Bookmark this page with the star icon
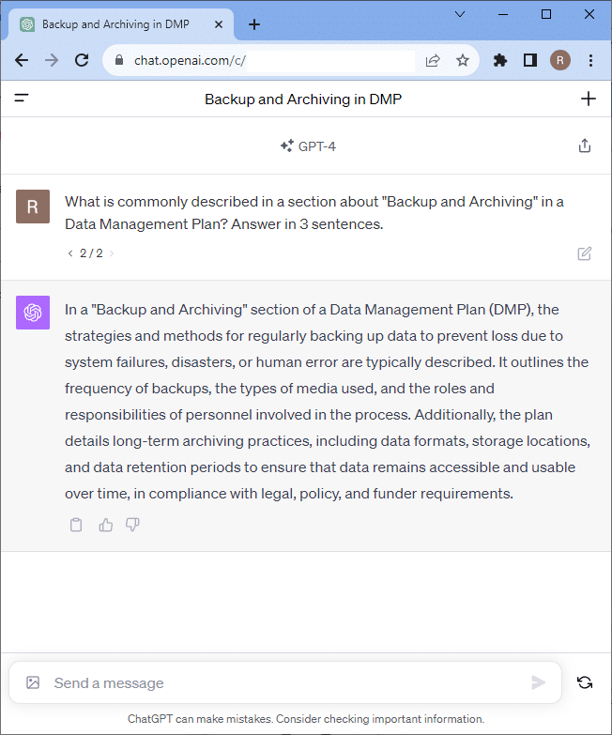The height and width of the screenshot is (735, 612). pos(463,60)
